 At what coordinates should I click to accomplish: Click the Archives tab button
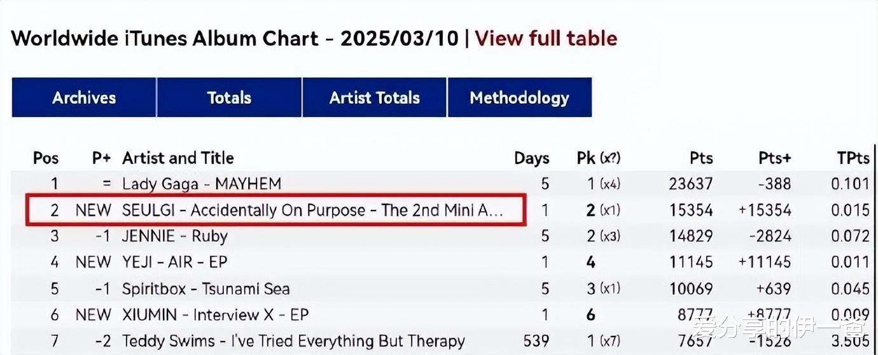84,97
